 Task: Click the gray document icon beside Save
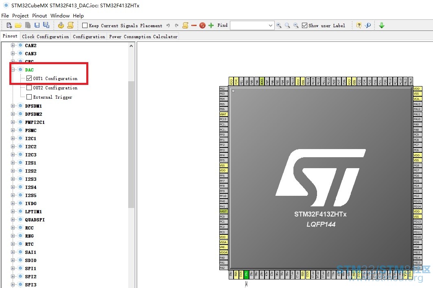coord(28,25)
